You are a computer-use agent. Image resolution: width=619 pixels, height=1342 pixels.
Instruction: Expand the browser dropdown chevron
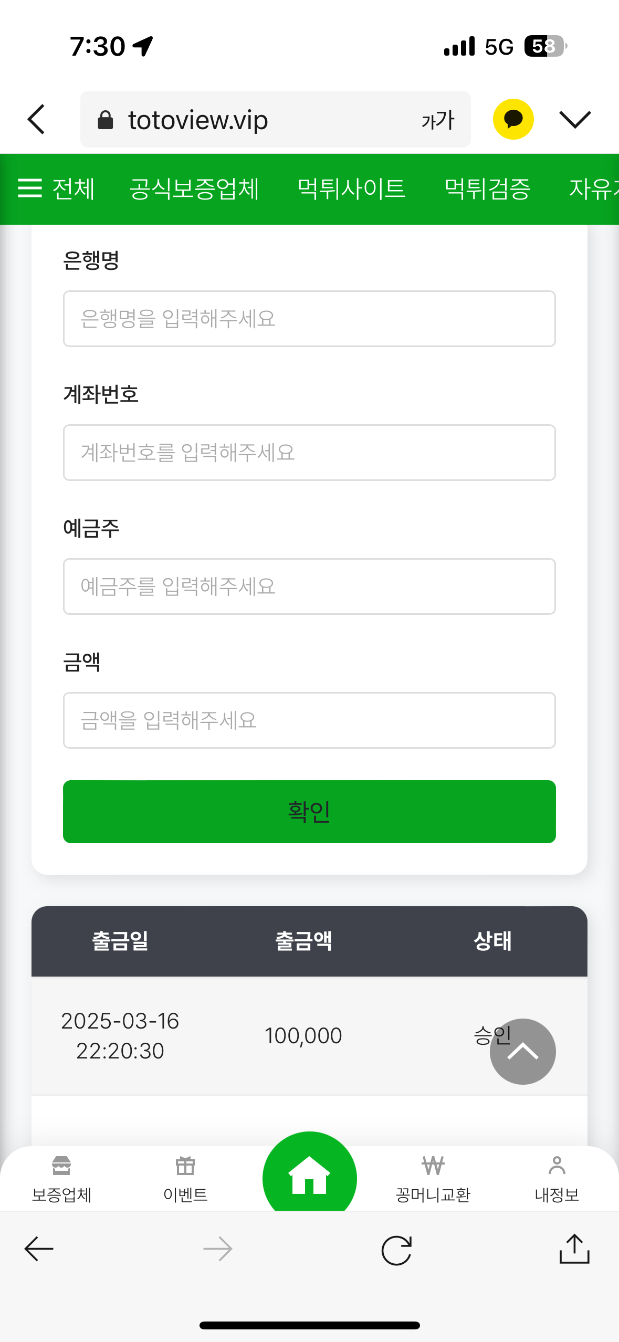click(575, 119)
